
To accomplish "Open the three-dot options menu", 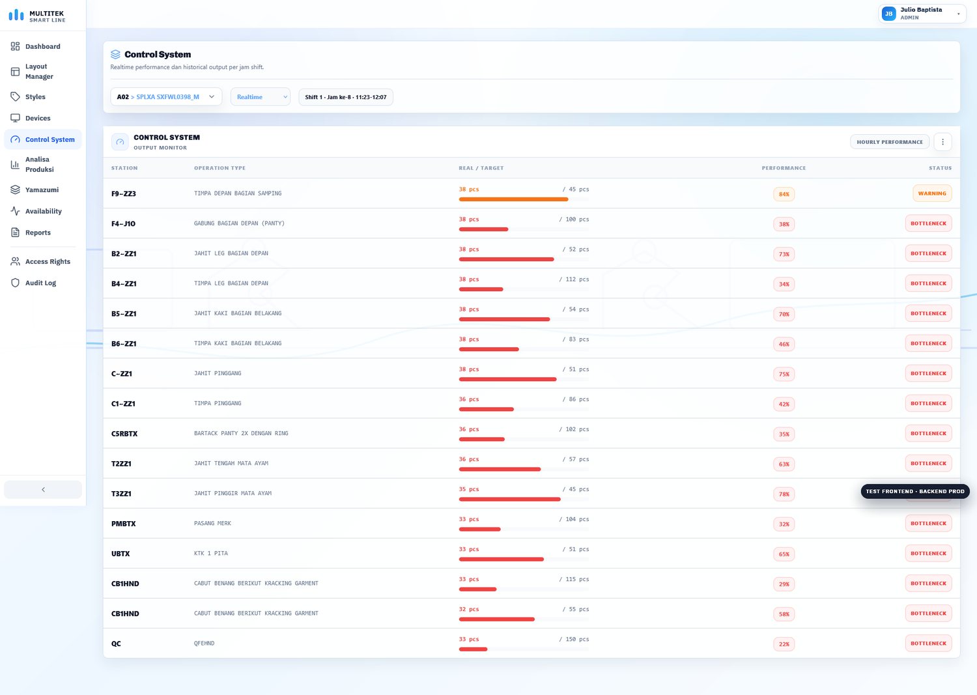I will tap(942, 142).
